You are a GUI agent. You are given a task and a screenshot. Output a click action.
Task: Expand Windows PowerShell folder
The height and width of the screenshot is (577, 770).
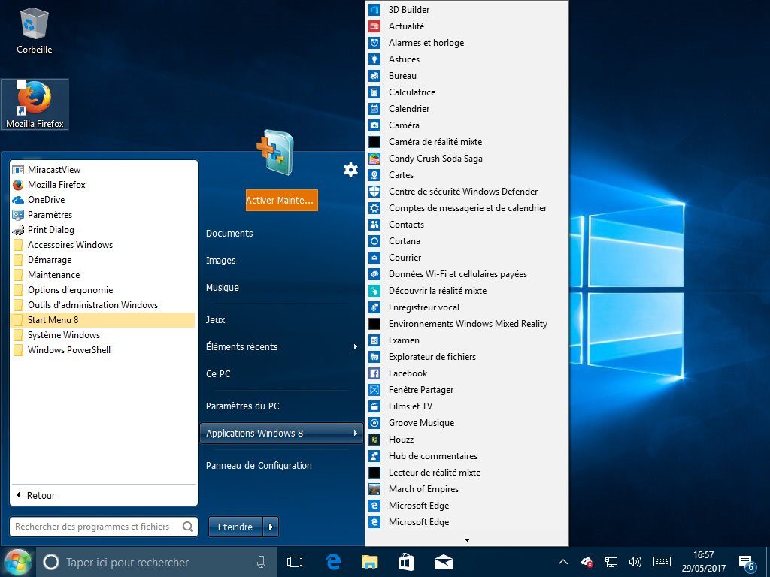point(103,350)
